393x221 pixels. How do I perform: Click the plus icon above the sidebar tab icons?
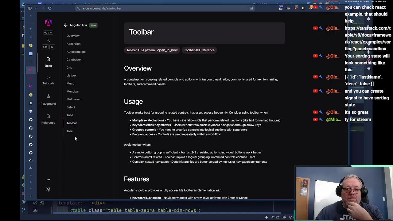point(31,29)
